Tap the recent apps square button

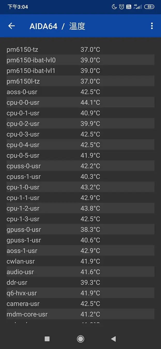point(47,339)
